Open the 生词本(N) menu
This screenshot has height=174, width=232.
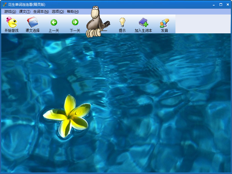(41, 12)
